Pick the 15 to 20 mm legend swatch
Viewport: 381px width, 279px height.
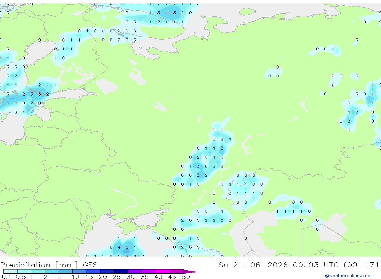click(x=94, y=271)
